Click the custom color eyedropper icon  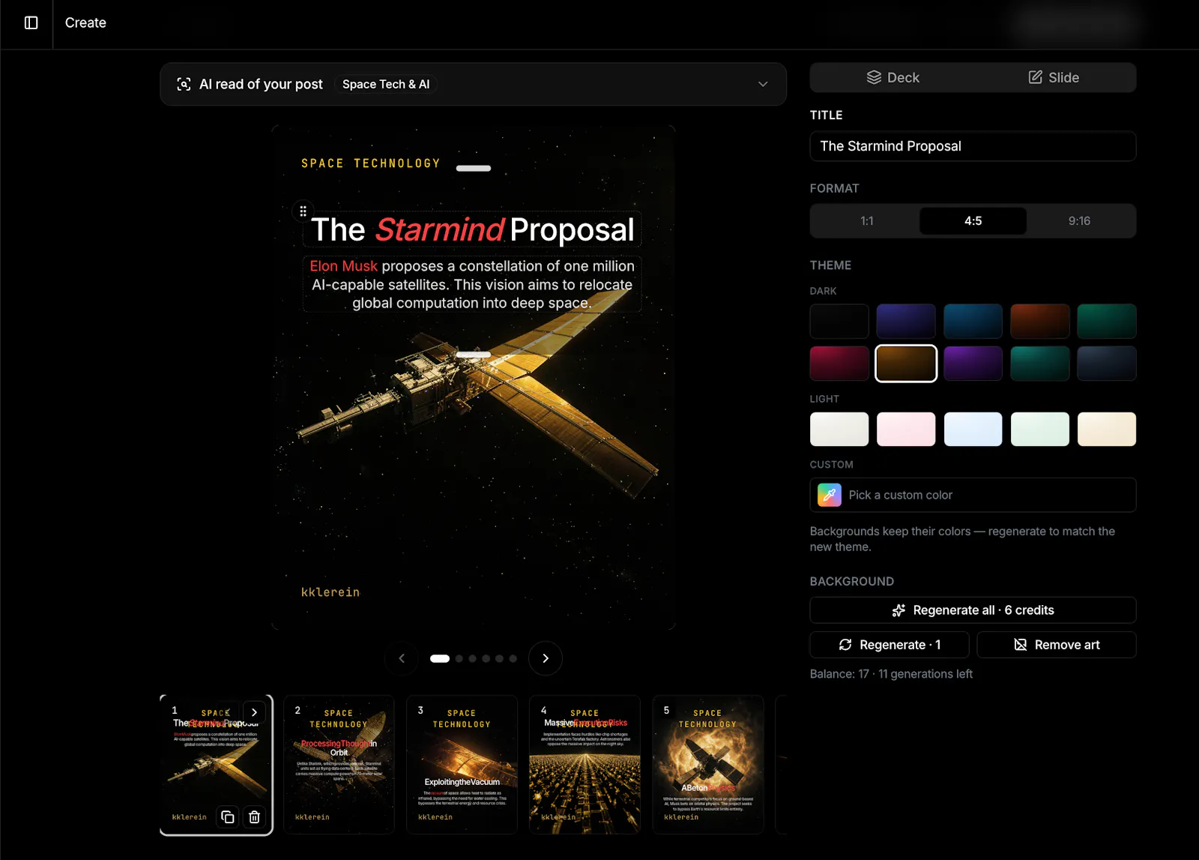(x=829, y=495)
